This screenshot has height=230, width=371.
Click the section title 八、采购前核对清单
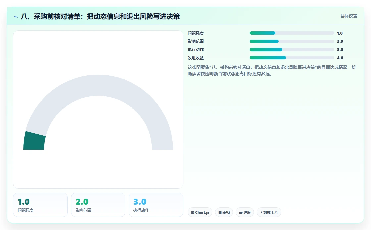(x=100, y=16)
